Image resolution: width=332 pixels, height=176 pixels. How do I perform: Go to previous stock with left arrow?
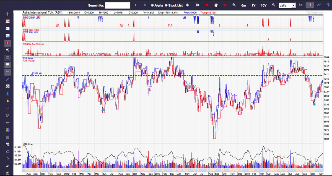(x=136, y=5)
